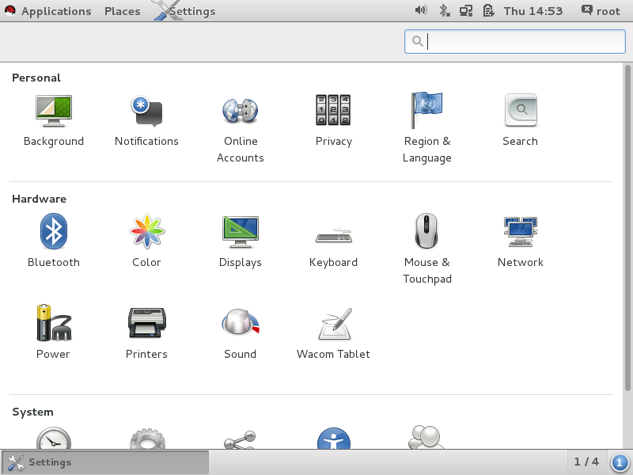Click the "Personal" section heading
This screenshot has width=633, height=475.
tap(36, 78)
